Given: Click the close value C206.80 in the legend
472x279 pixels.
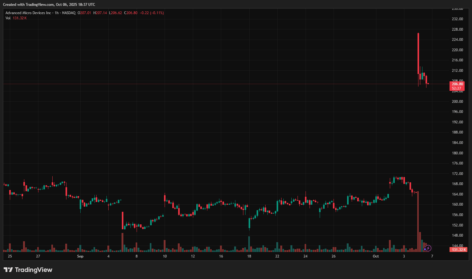Looking at the screenshot, I should (131, 13).
